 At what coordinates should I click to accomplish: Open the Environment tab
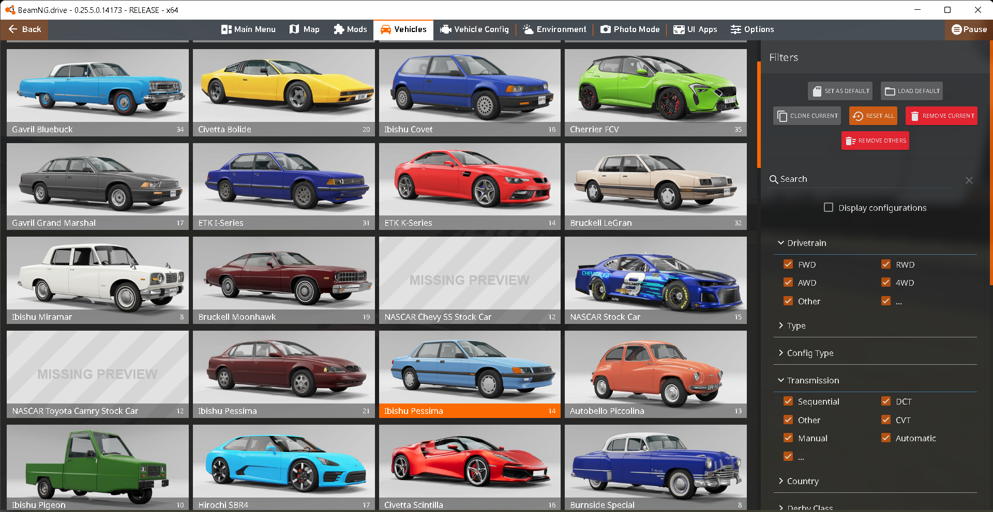554,29
